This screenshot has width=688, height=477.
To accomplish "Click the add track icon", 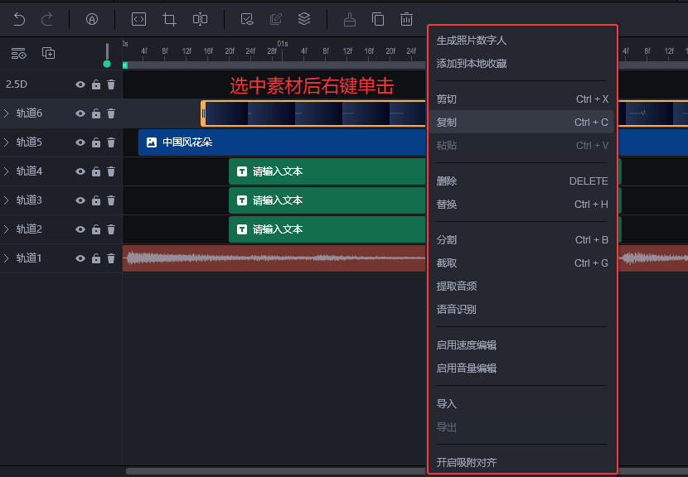I will coord(49,53).
